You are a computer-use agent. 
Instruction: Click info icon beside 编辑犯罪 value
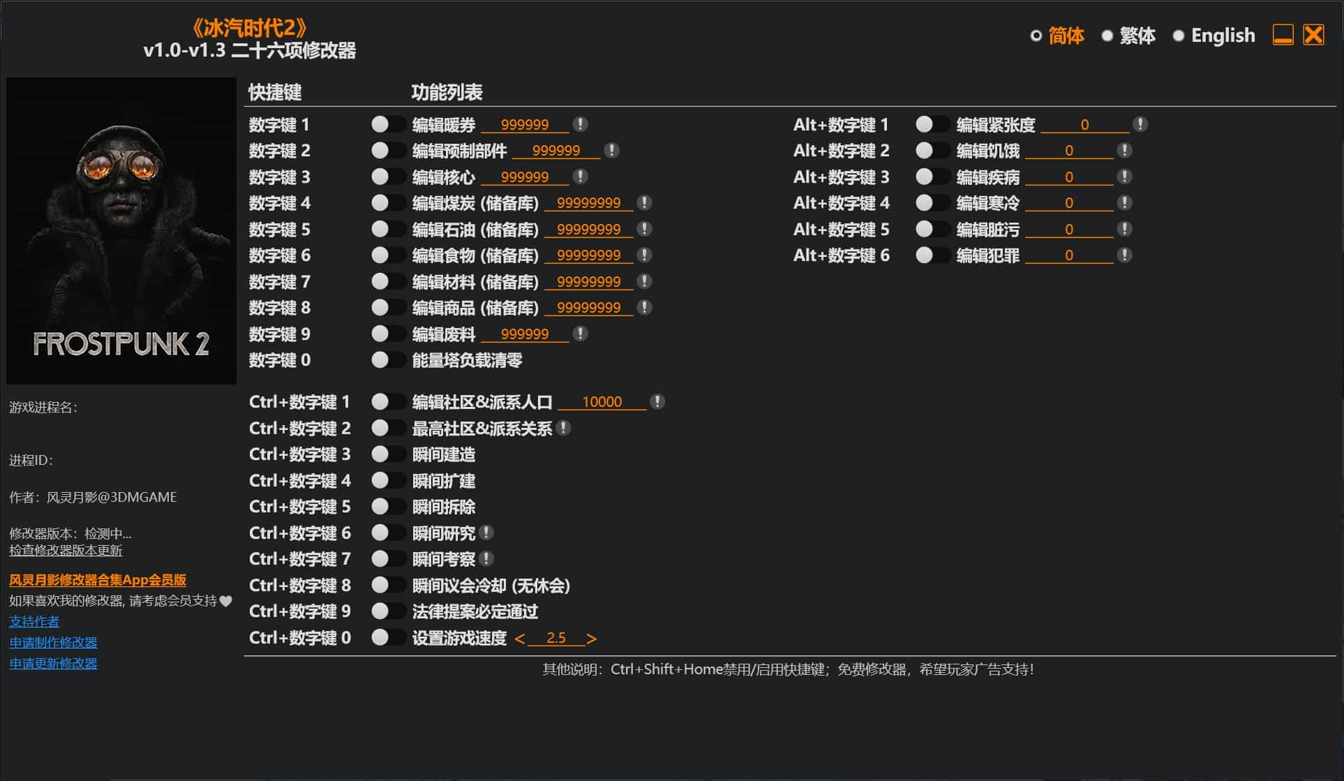point(1124,255)
